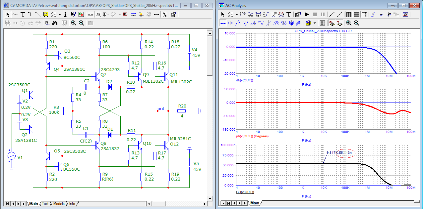The height and width of the screenshot is (209, 423).
Task: Click the binoculars Find icon
Action: pos(55,23)
